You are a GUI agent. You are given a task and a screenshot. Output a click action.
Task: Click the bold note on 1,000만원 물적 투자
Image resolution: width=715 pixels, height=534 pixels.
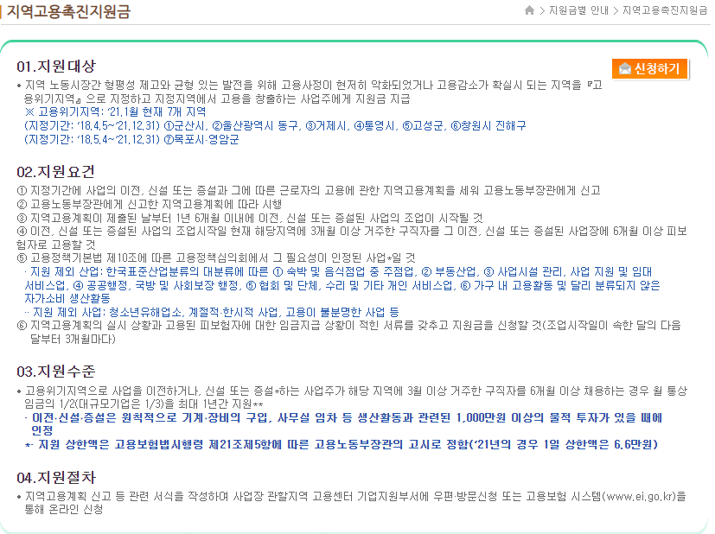pos(343,423)
